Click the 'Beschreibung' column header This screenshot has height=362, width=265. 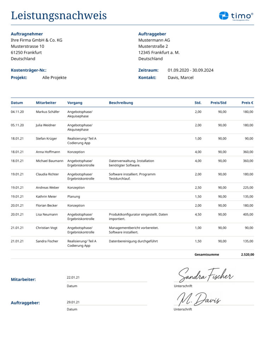(x=121, y=103)
